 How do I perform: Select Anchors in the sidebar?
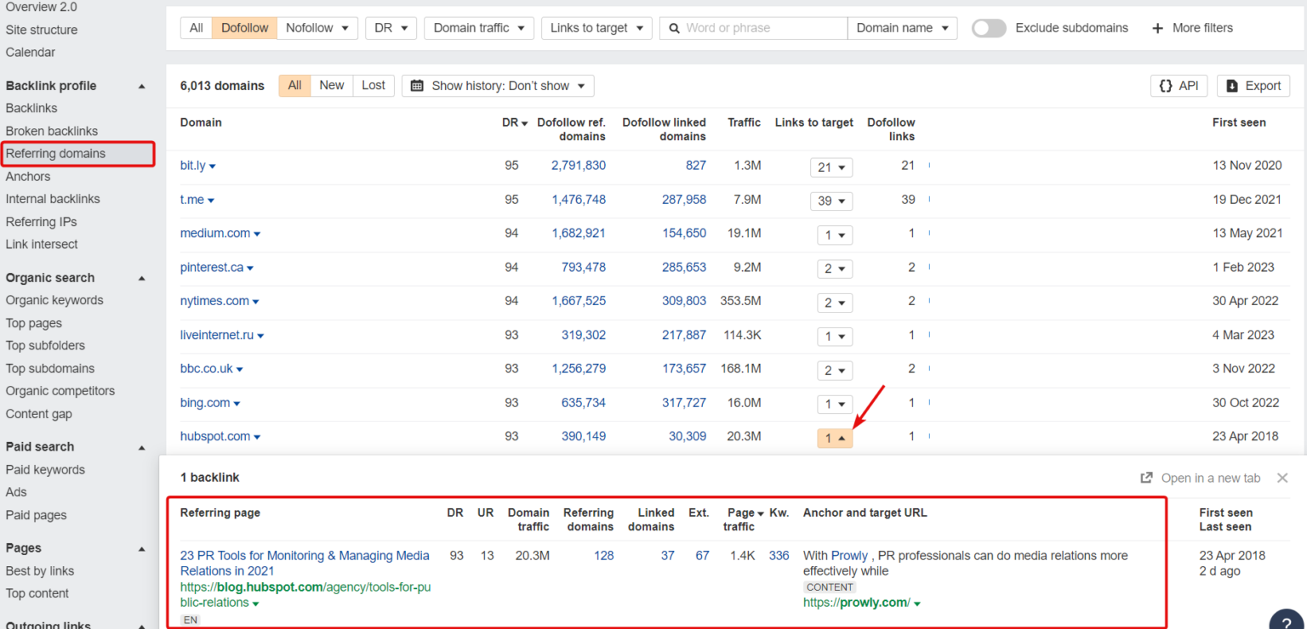coord(28,176)
